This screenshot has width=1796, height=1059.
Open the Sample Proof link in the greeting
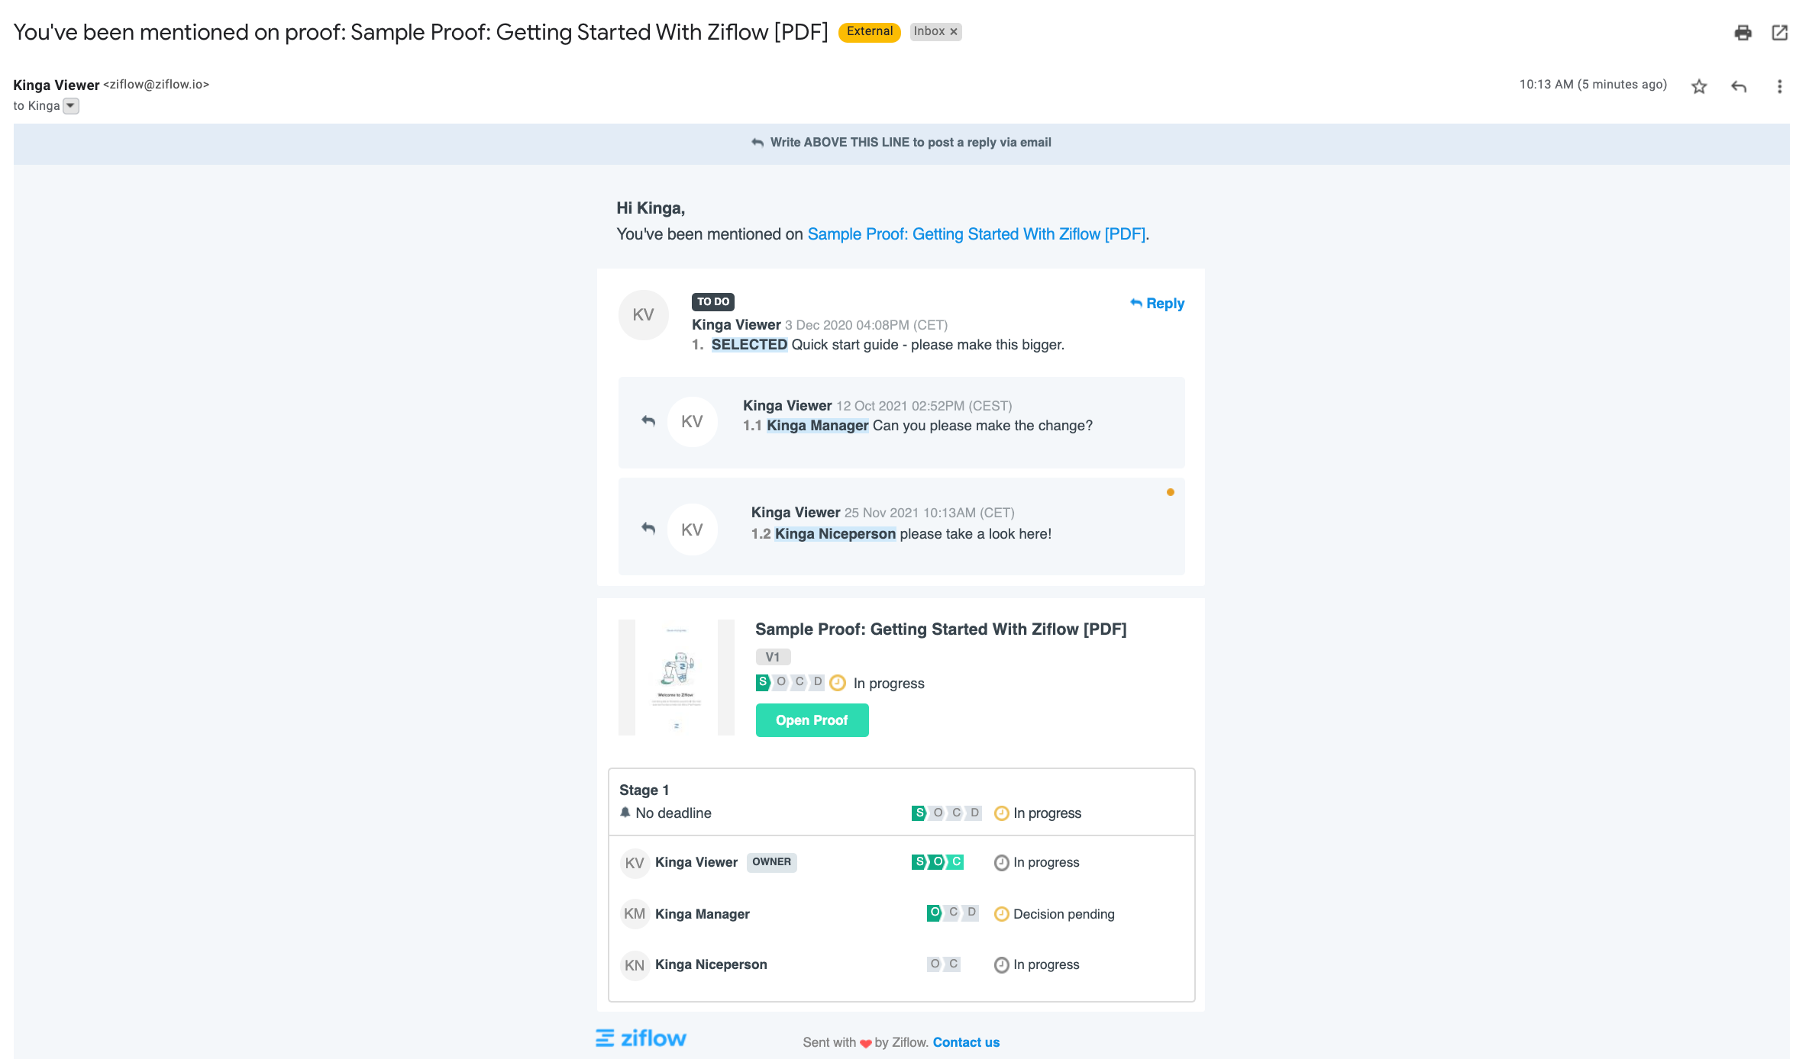[976, 234]
